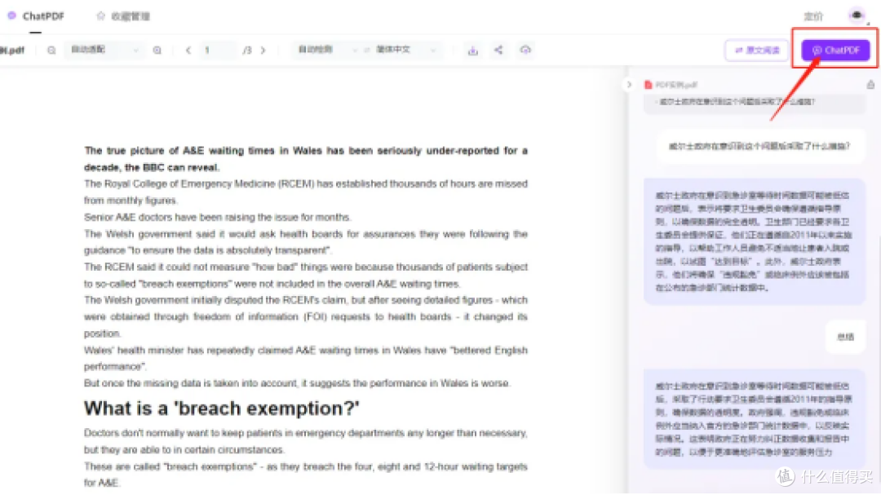This screenshot has height=495, width=881.
Task: Select the second AI summary answer bubble
Action: pos(754,419)
